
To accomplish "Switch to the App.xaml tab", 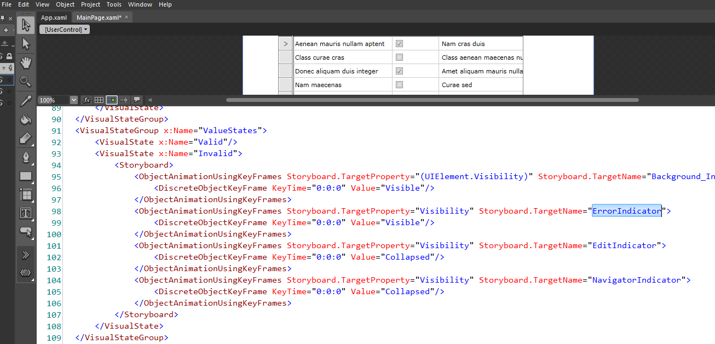I will click(54, 18).
